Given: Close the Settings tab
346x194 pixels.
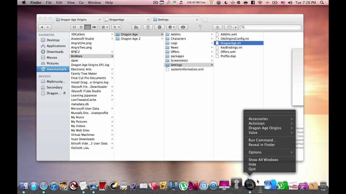Looking at the screenshot, I should point(197,20).
